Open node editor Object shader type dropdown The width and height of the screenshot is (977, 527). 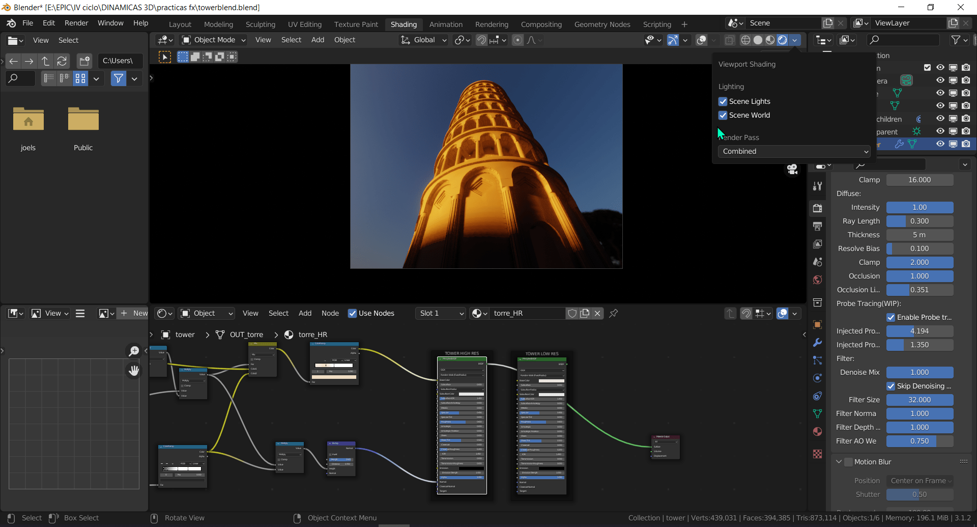click(206, 313)
